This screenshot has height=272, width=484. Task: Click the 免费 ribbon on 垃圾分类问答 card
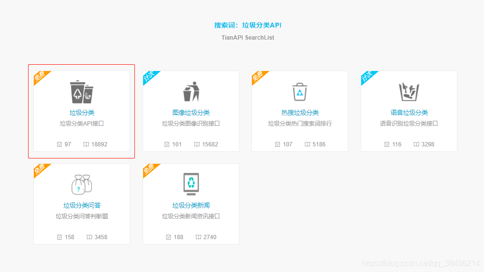click(40, 169)
